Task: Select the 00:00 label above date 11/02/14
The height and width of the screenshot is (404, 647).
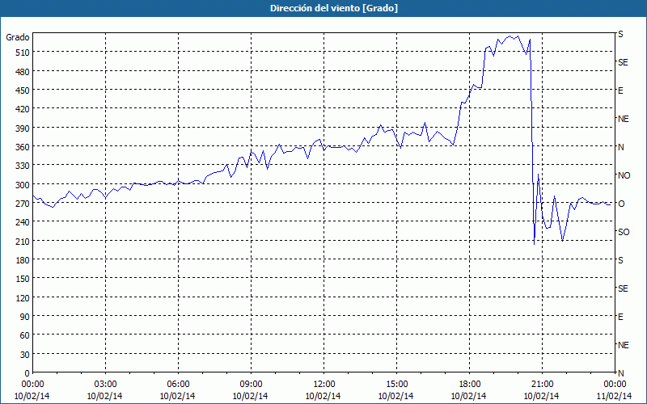Action: click(x=615, y=385)
